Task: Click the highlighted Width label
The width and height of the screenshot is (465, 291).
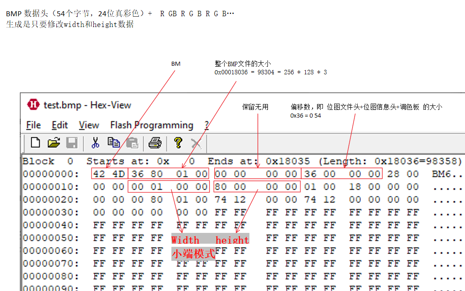Action: pos(185,240)
